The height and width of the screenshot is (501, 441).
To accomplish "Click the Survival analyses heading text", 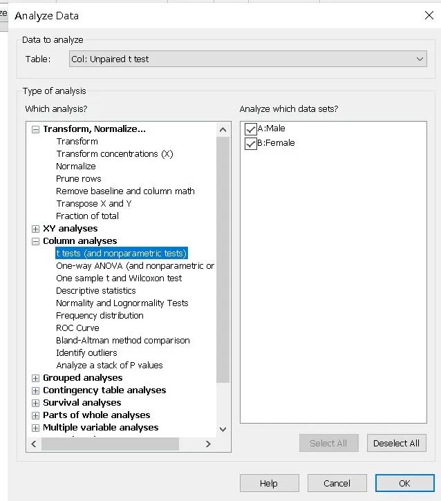I will 82,403.
